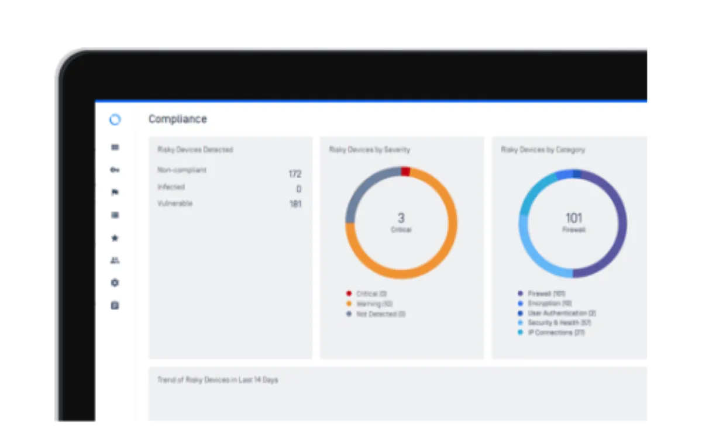Click the Vulnerable devices count row
Image resolution: width=702 pixels, height=441 pixels.
tap(229, 204)
